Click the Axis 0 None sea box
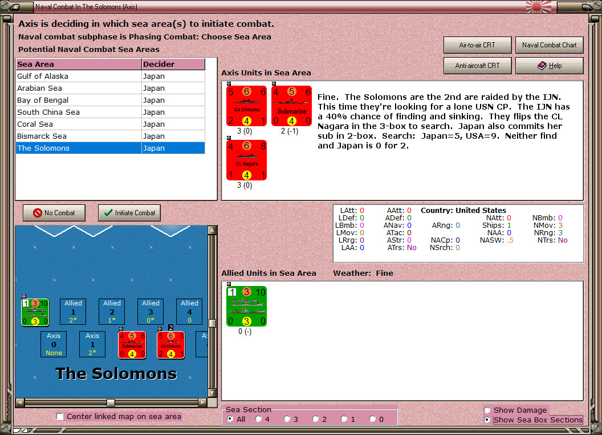602x435 pixels. 54,344
